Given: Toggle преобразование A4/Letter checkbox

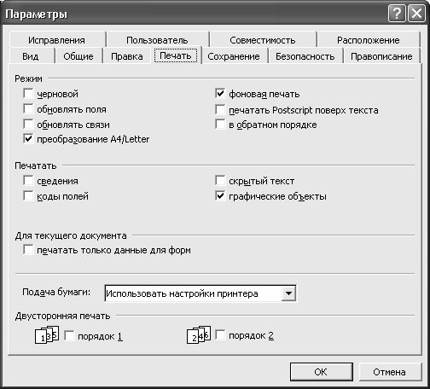Looking at the screenshot, I should pos(28,139).
